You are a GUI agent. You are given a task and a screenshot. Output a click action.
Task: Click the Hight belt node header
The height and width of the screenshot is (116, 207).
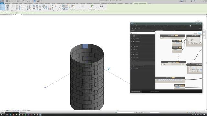click(x=177, y=41)
